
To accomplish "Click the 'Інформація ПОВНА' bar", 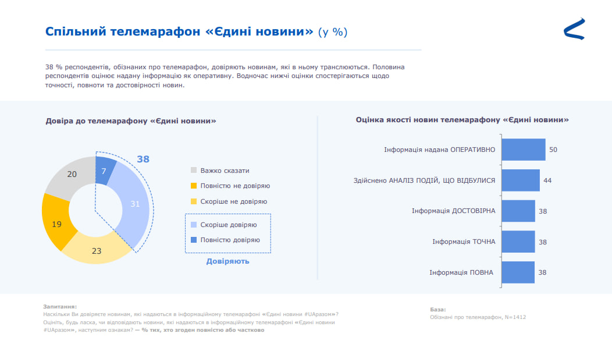I will click(518, 272).
